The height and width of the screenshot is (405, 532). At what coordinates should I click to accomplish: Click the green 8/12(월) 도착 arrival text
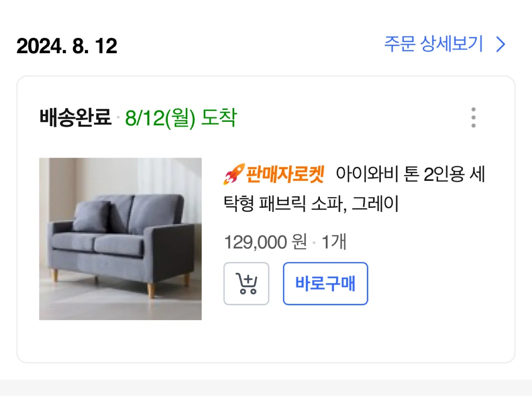[181, 118]
